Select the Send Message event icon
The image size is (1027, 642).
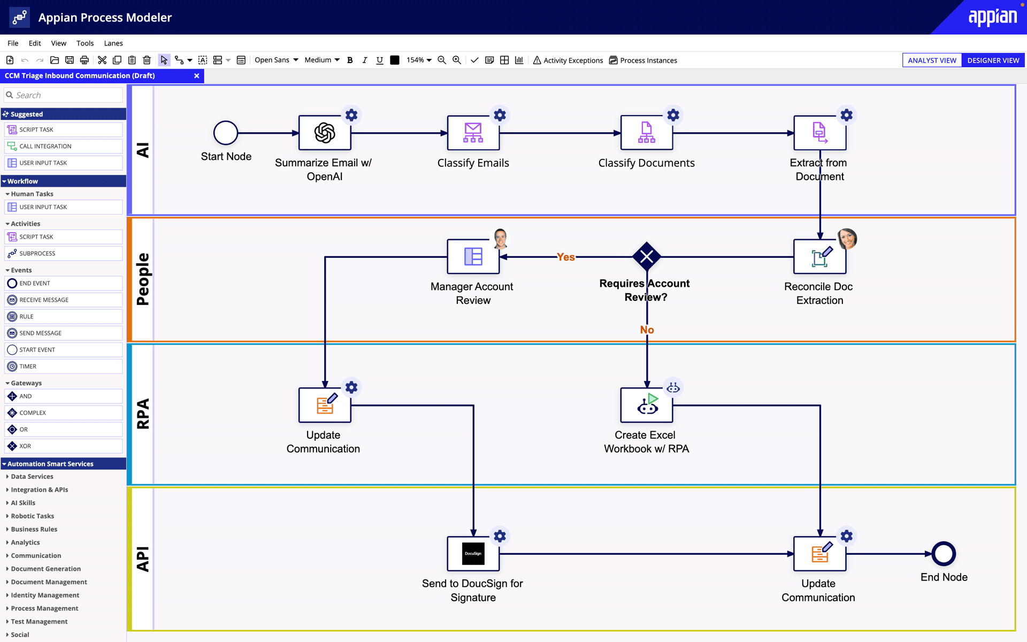pyautogui.click(x=12, y=333)
